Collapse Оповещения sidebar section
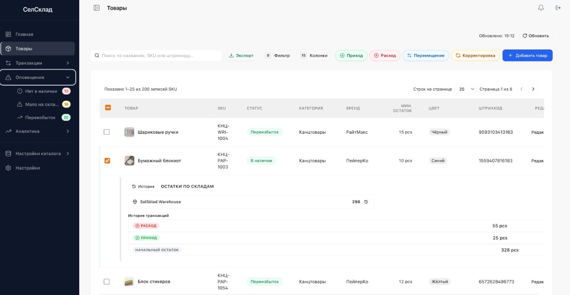Viewport: 570px width, 295px height. [x=38, y=78]
